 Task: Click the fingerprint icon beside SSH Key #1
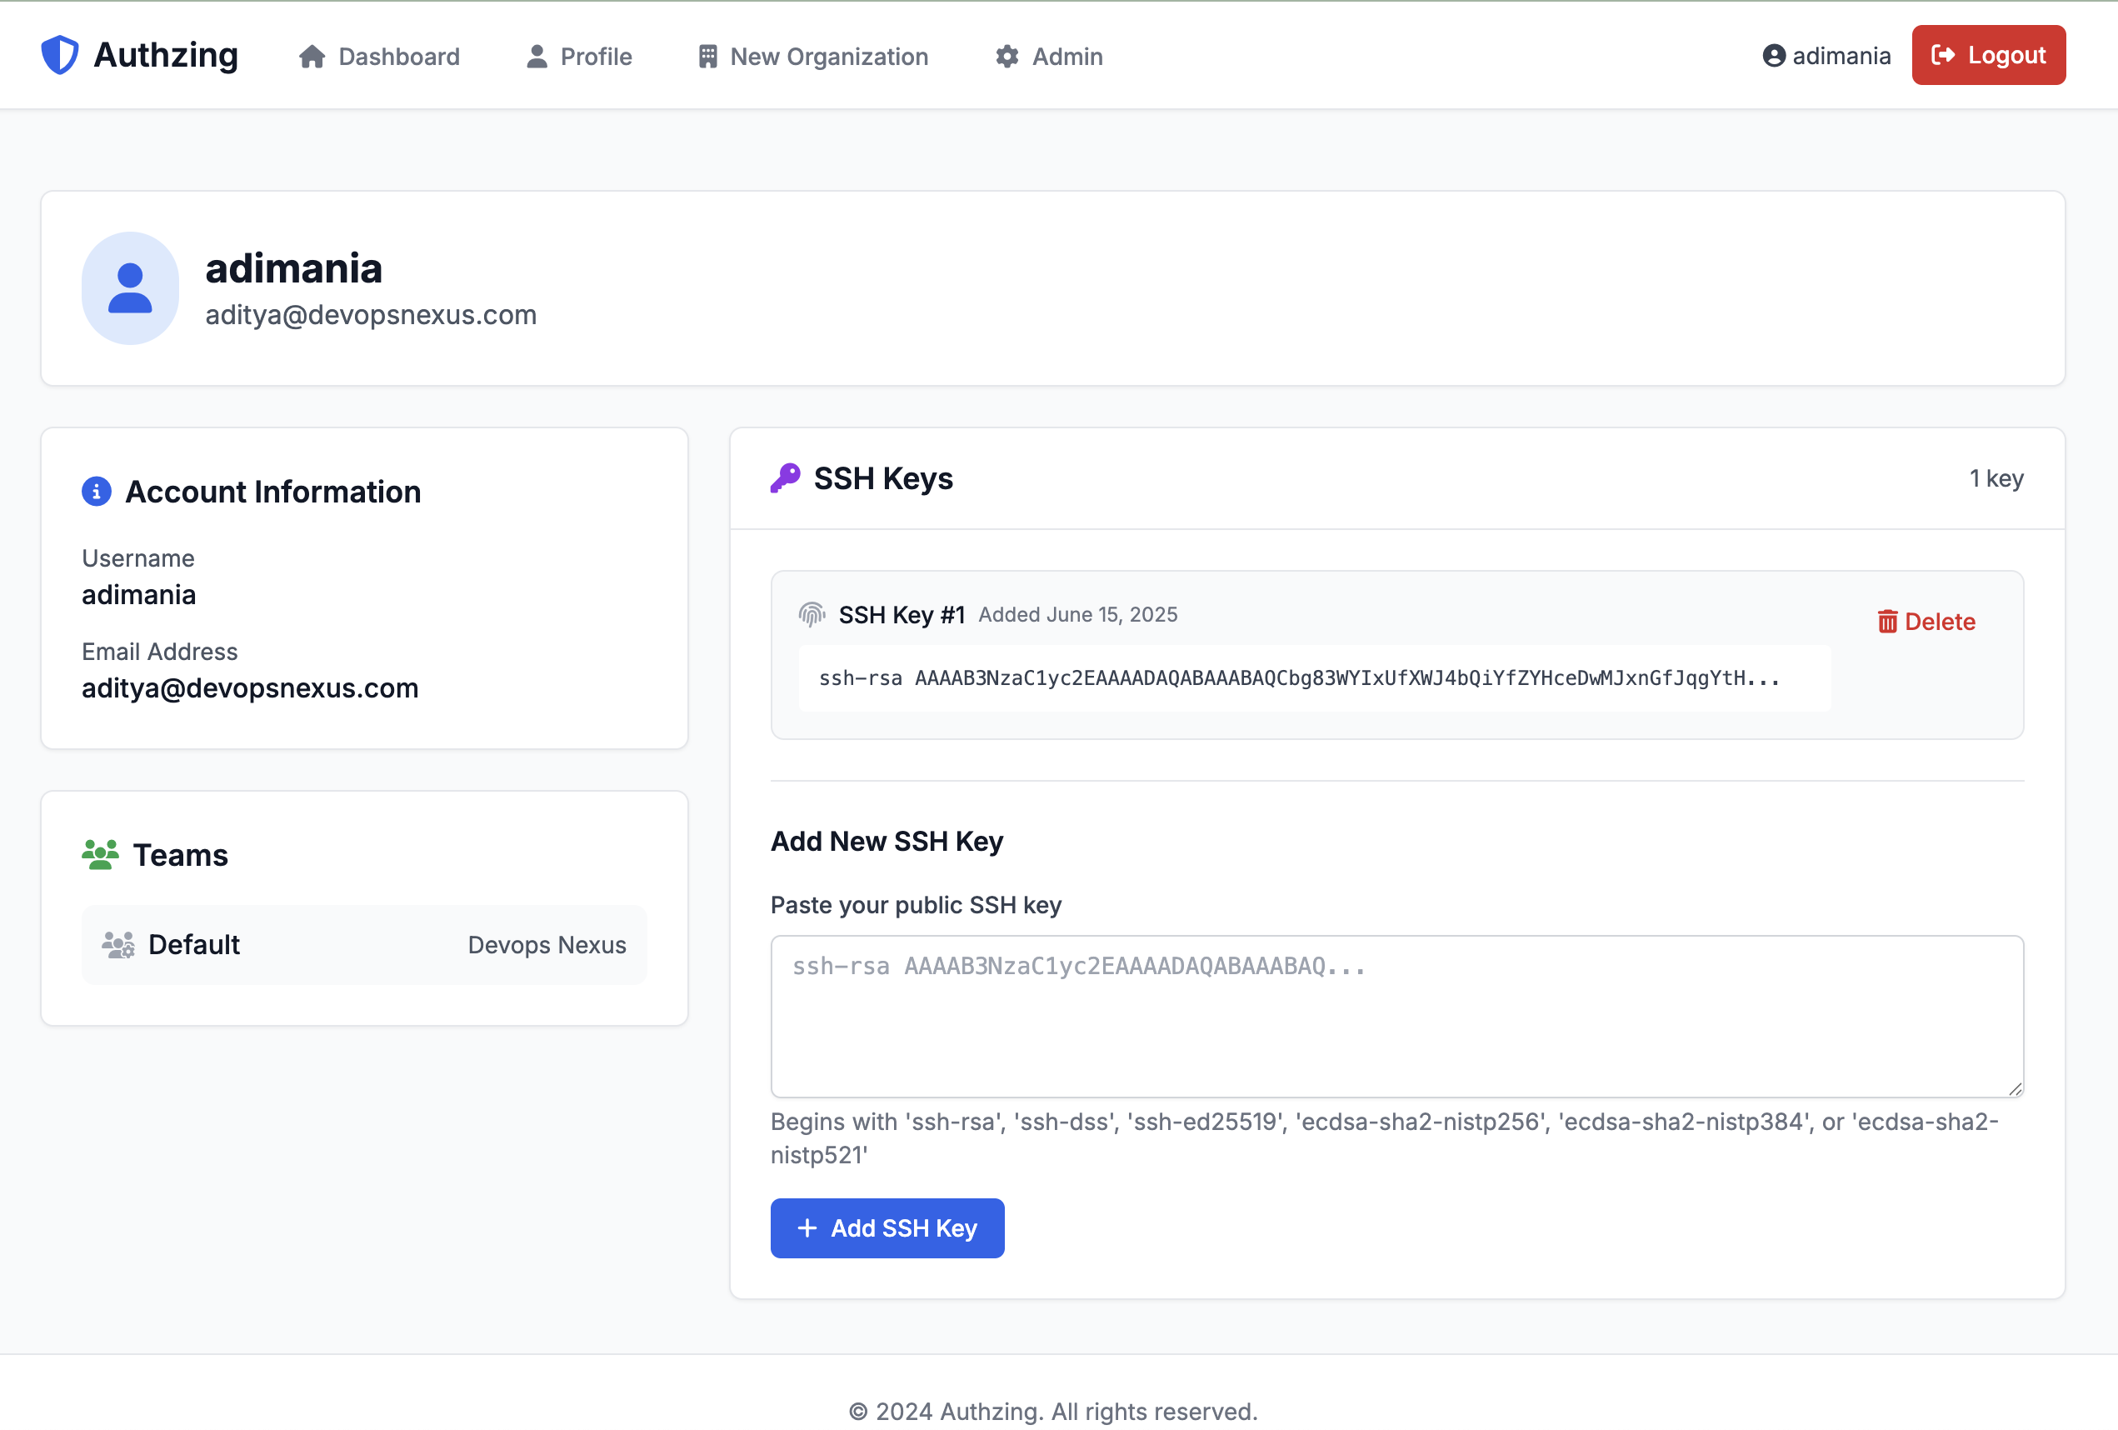[811, 614]
